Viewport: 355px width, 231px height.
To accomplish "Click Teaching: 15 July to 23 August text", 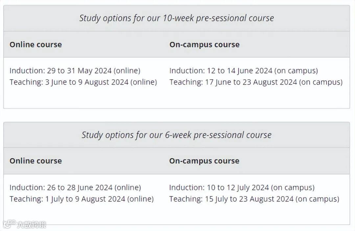I will pos(254,199).
